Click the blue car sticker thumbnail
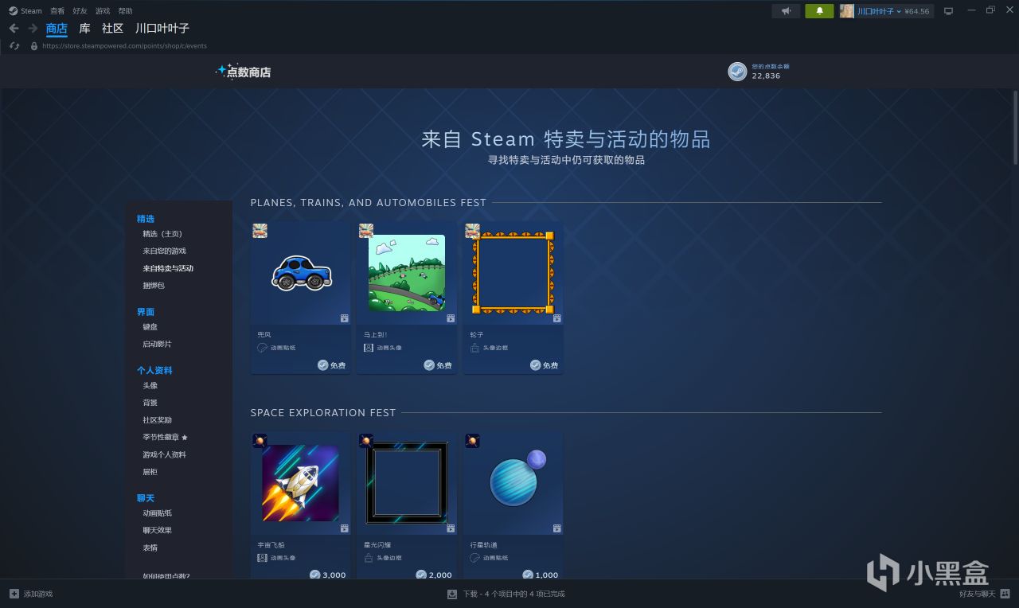The width and height of the screenshot is (1019, 608). click(301, 273)
